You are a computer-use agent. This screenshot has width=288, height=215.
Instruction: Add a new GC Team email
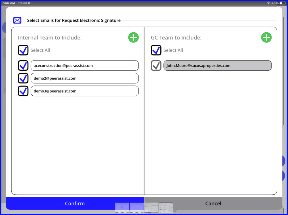coord(266,37)
